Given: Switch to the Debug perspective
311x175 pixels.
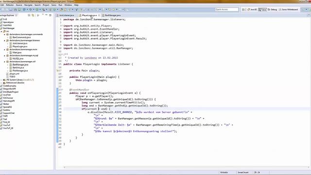Looking at the screenshot, I should [x=272, y=10].
